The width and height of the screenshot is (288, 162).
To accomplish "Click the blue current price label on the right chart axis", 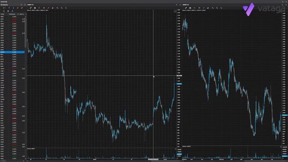I will [285, 115].
